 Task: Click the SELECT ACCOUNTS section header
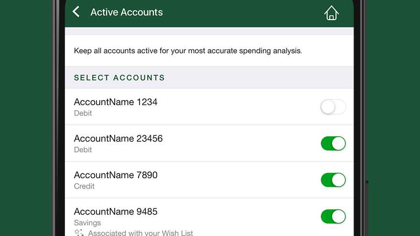[119, 78]
